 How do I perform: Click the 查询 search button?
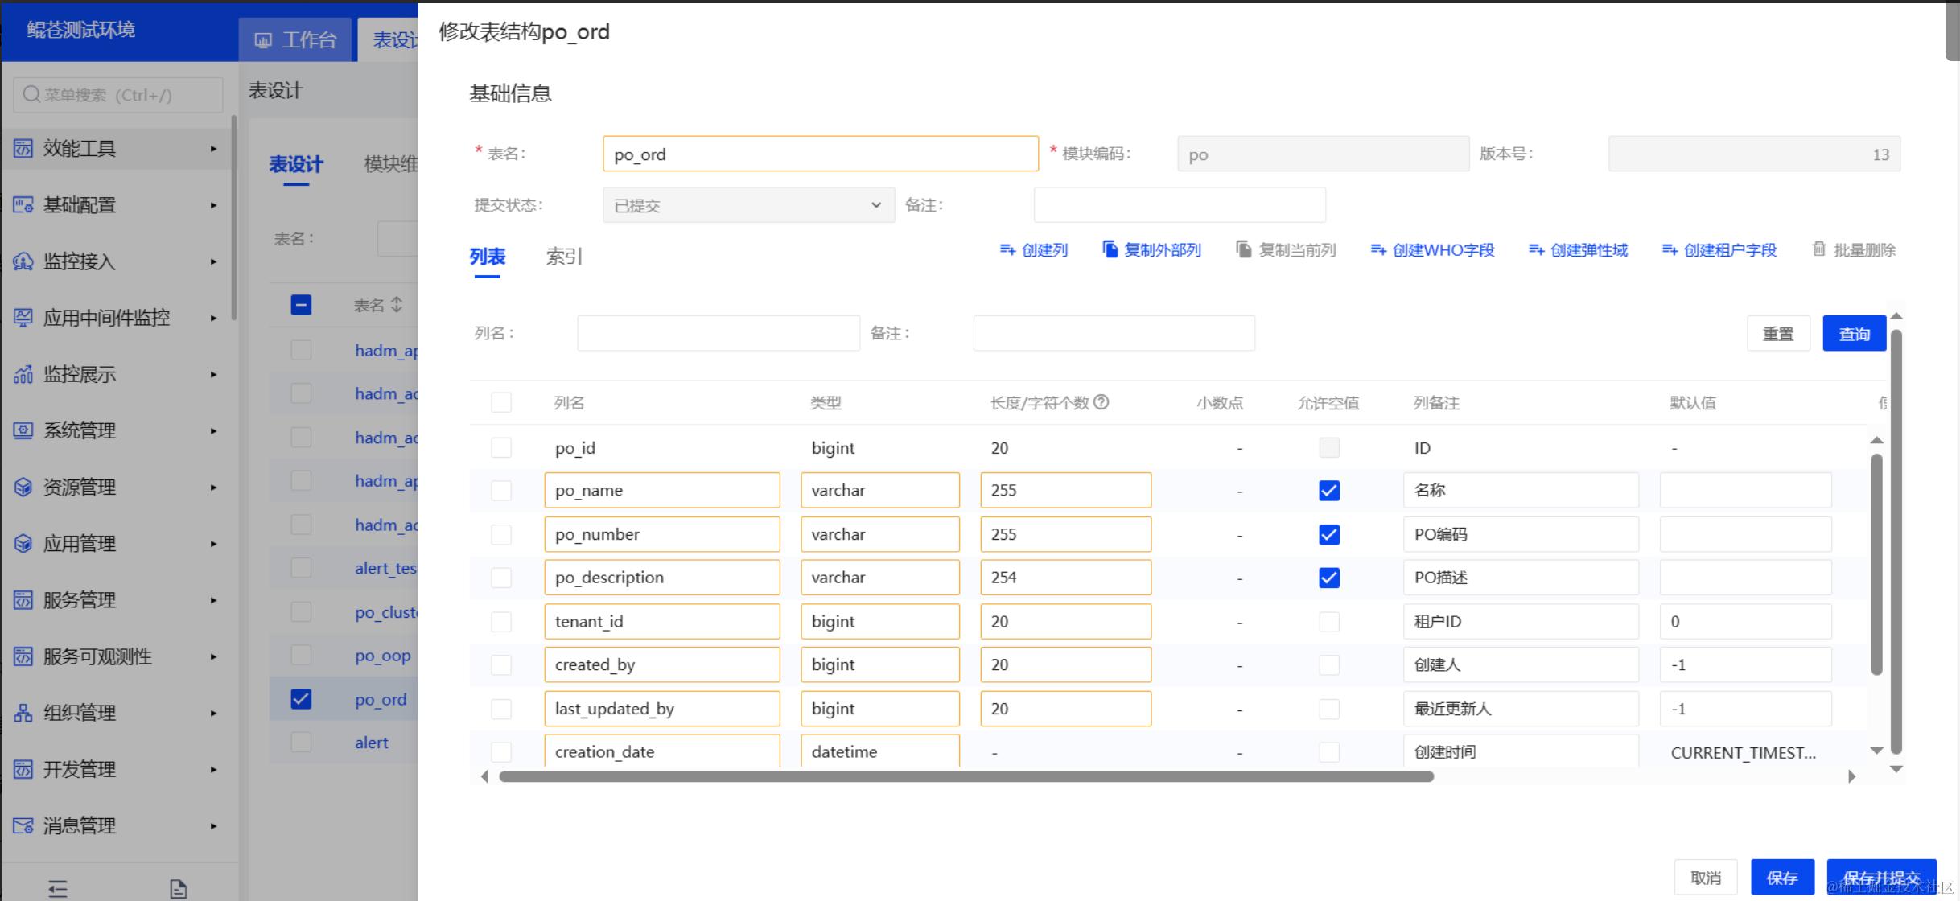coord(1854,334)
